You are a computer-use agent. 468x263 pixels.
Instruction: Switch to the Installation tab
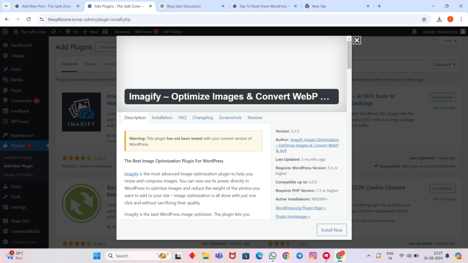(162, 117)
